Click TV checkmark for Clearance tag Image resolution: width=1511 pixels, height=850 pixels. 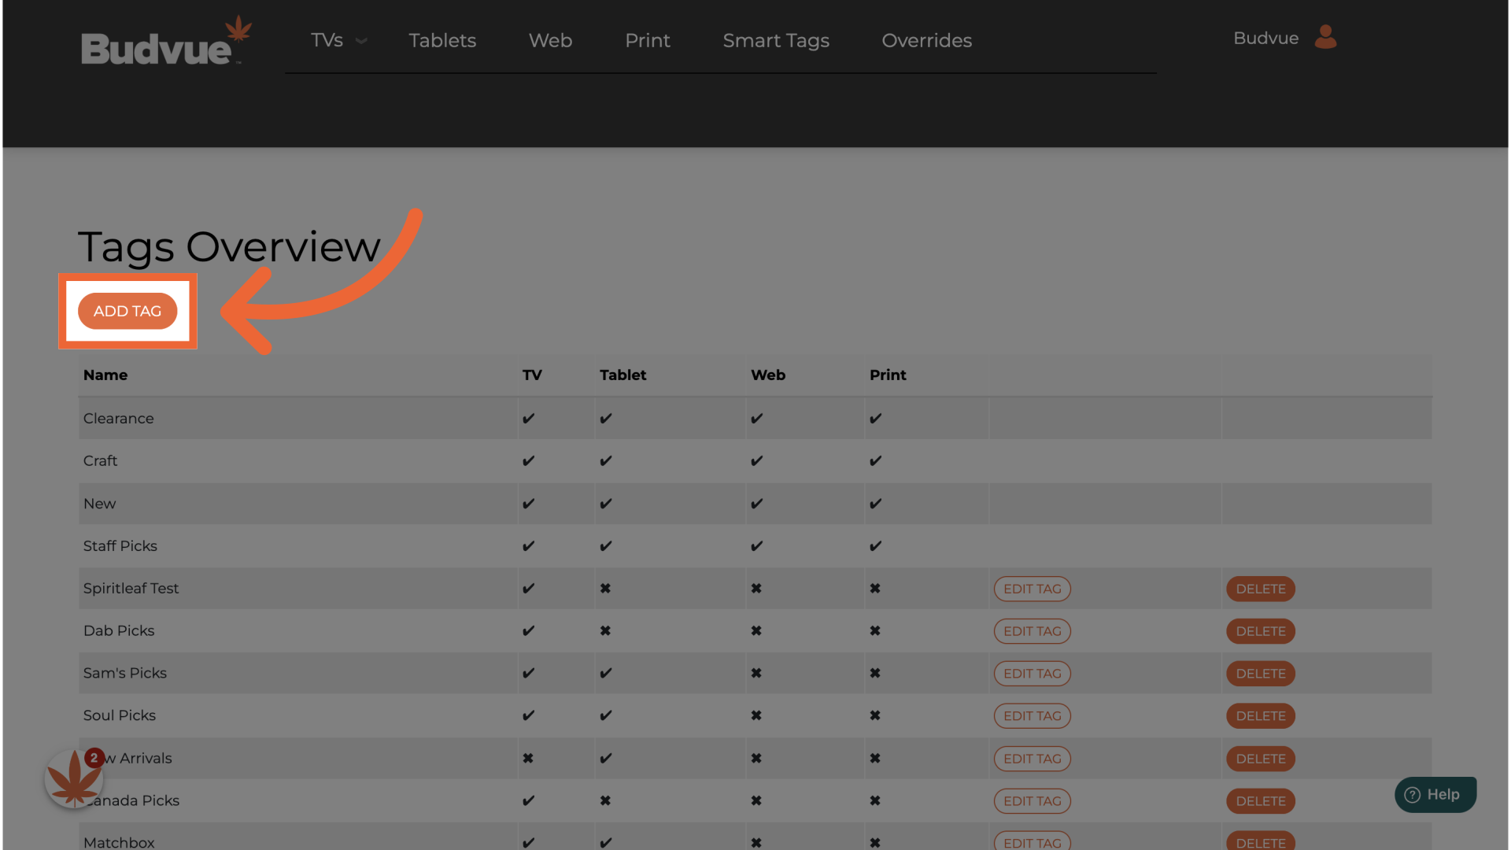tap(528, 419)
